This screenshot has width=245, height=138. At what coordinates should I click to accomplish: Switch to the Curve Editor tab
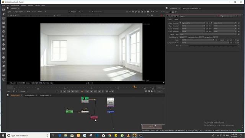tap(30, 95)
